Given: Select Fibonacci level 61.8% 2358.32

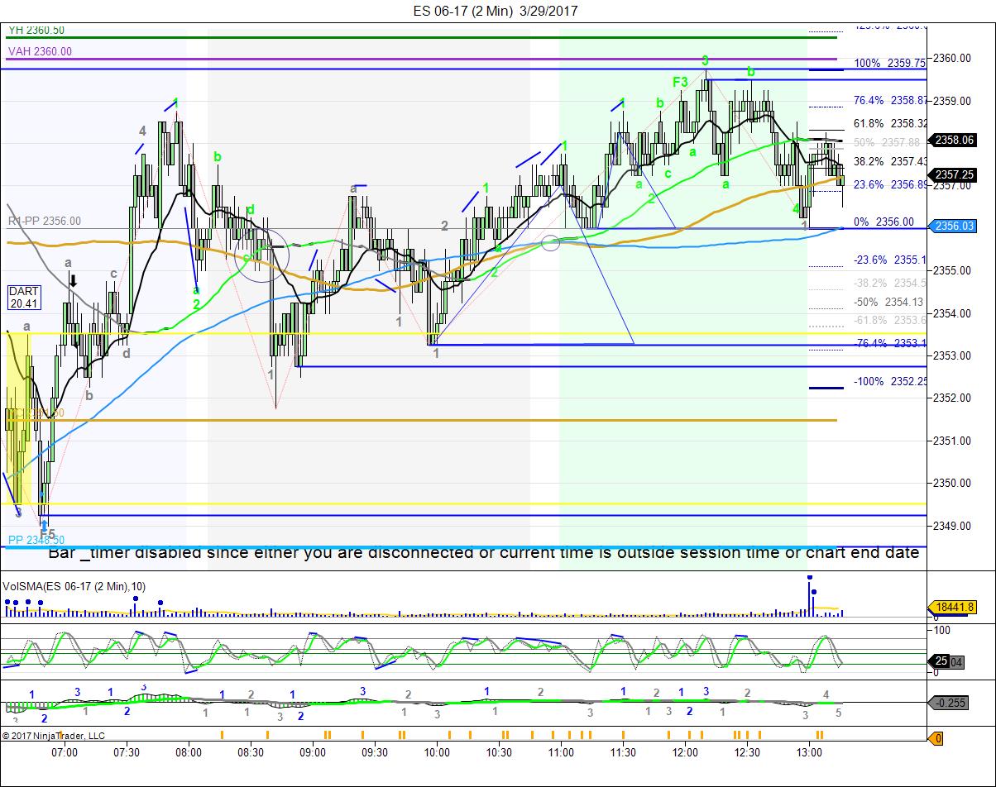Looking at the screenshot, I should click(890, 123).
